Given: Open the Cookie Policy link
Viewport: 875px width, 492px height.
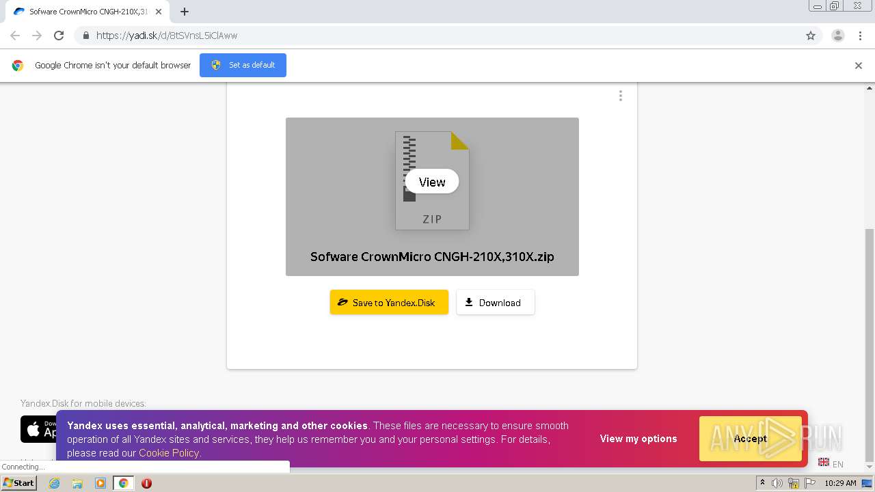Looking at the screenshot, I should (x=169, y=453).
